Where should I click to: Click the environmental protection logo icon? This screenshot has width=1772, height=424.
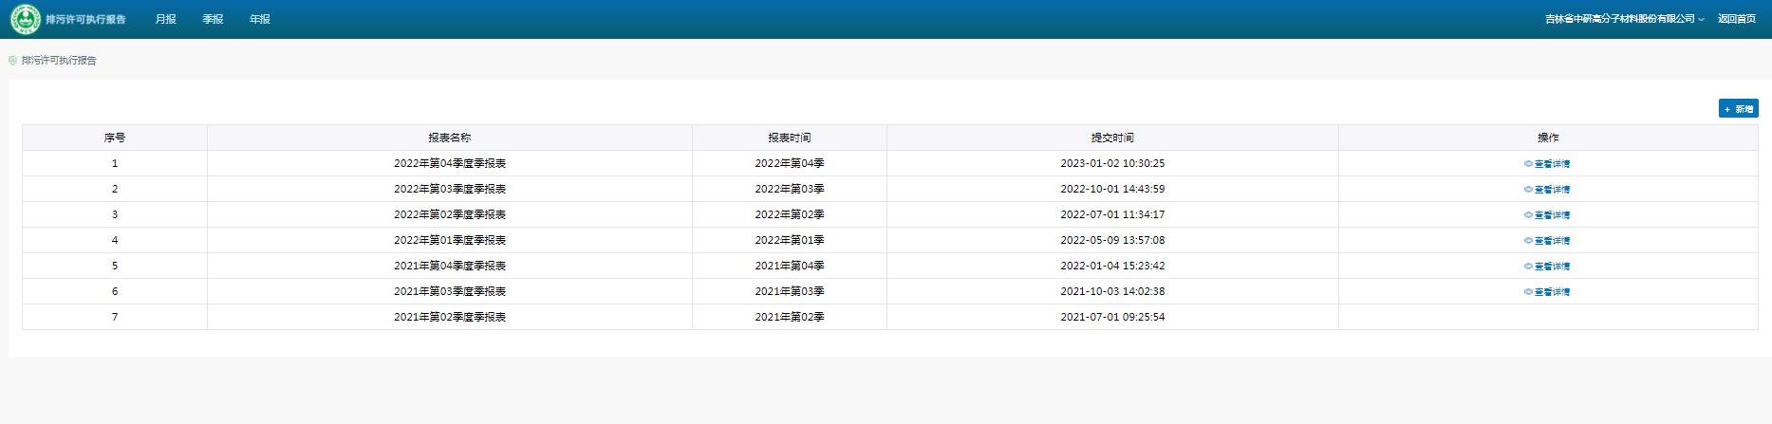coord(26,19)
